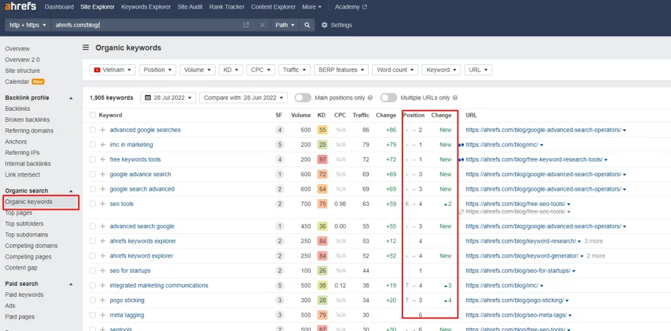
Task: Open the Volume filter dropdown
Action: [x=197, y=69]
